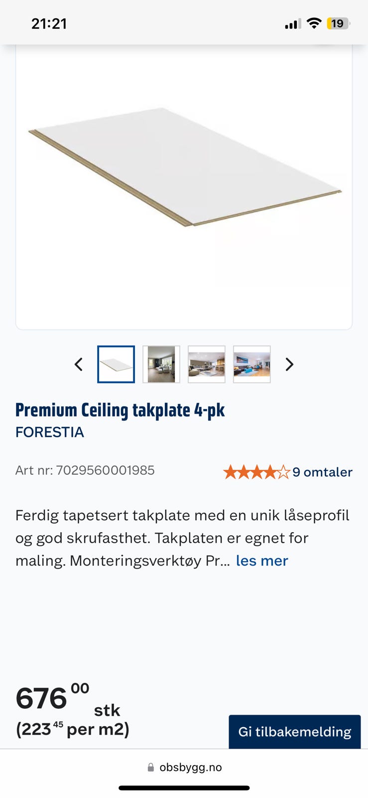
Task: Expand description with 'les mer' link
Action: [262, 561]
